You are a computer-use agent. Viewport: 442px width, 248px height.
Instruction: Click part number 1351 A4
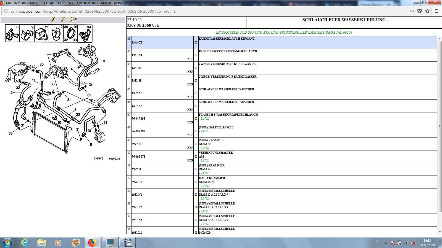(137, 55)
